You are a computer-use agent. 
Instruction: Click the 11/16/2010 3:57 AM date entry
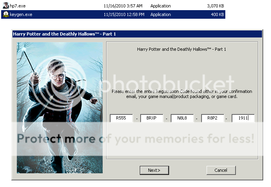(x=123, y=6)
